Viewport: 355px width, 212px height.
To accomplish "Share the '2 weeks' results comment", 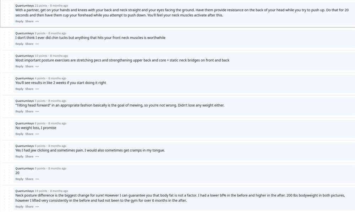I will tap(29, 89).
